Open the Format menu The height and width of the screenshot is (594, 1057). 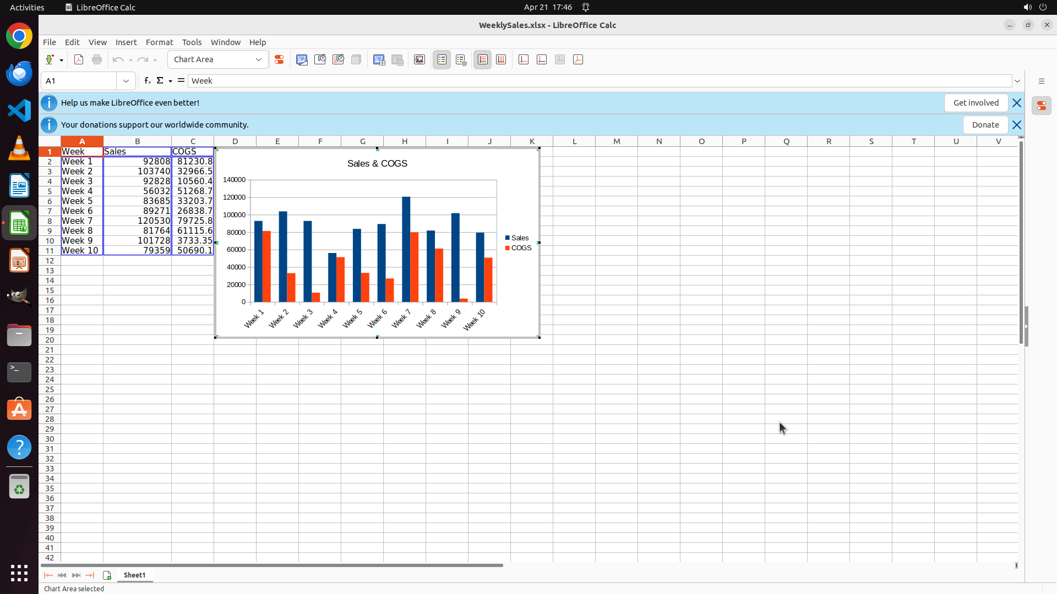[x=159, y=42]
